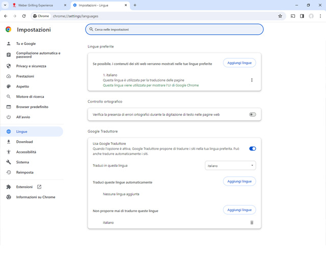Select the '1. italiano' language entry
Viewport: 326px width, 261px height.
click(110, 75)
